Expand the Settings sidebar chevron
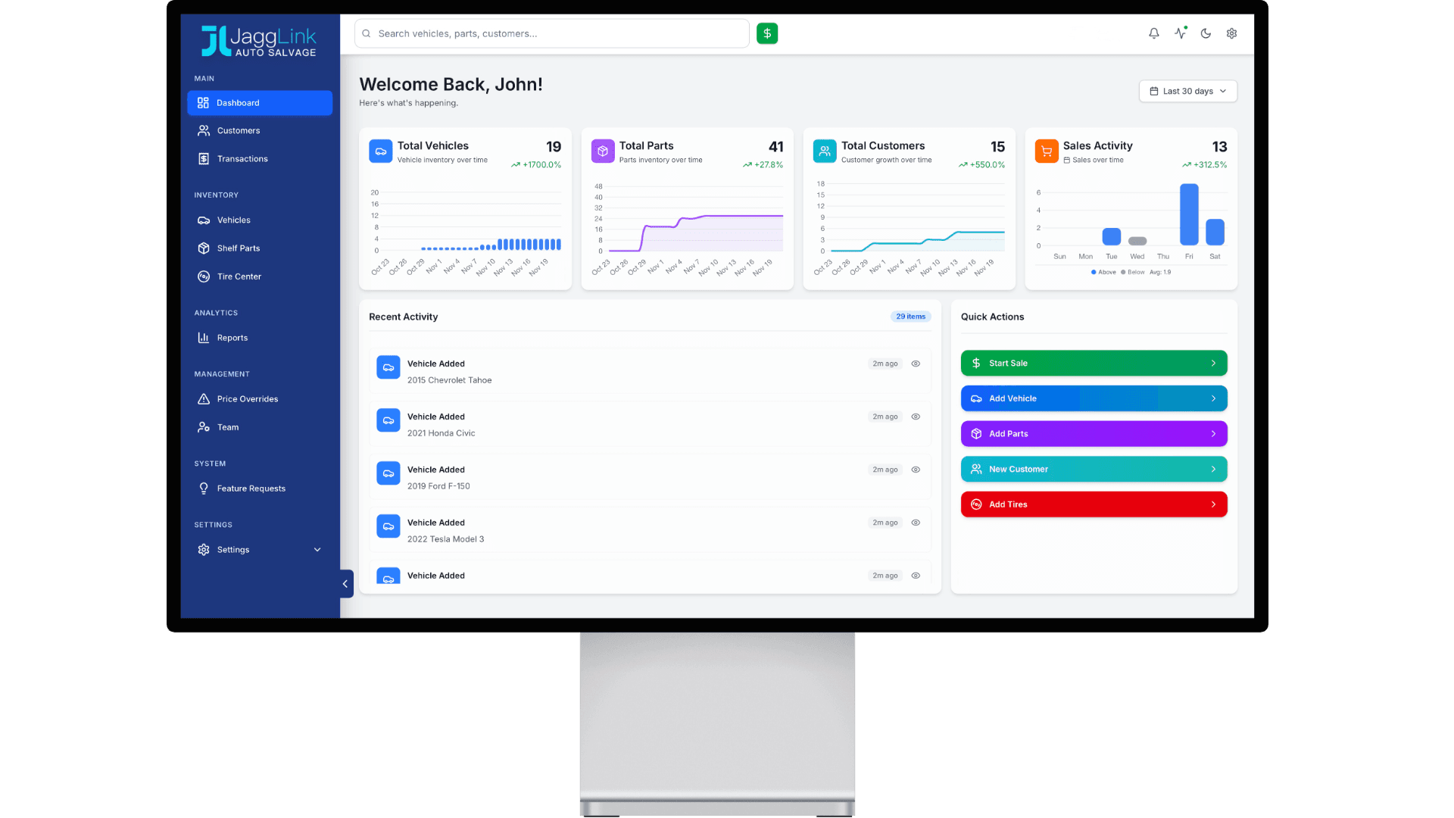This screenshot has height=818, width=1454. (x=317, y=550)
